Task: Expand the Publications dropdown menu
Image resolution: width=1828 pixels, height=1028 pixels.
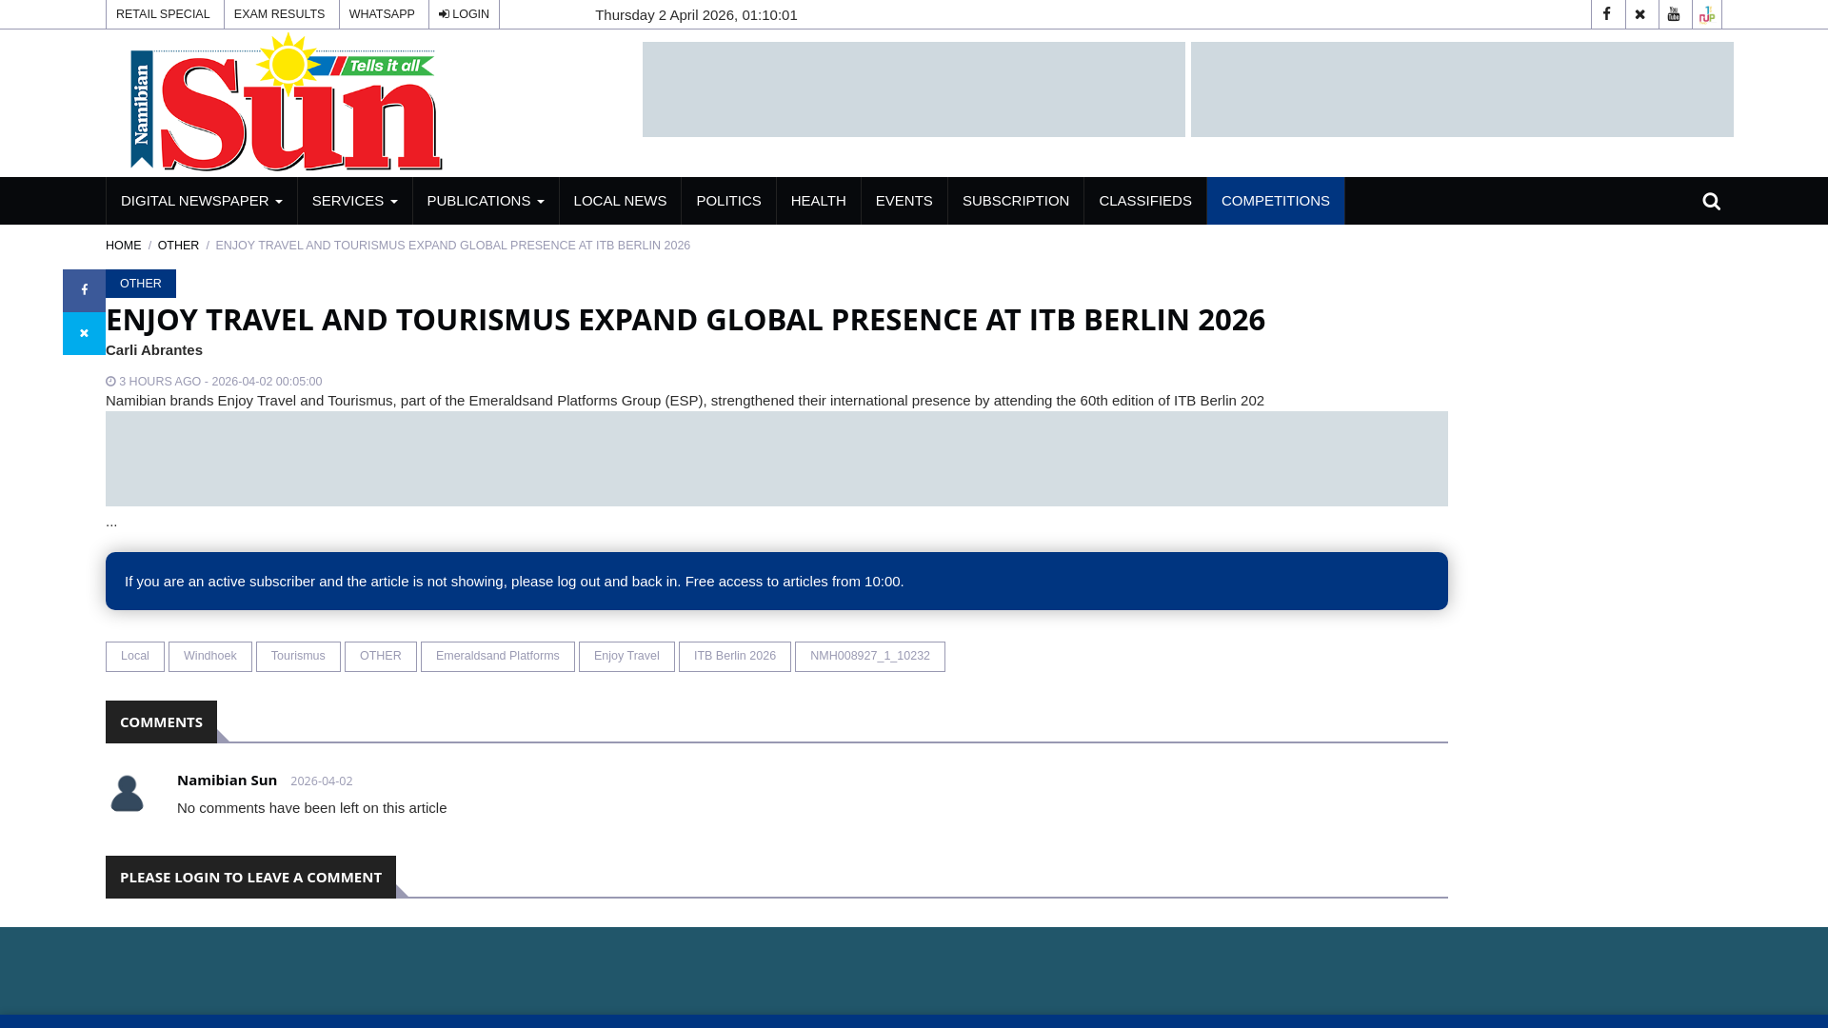Action: coord(486,201)
